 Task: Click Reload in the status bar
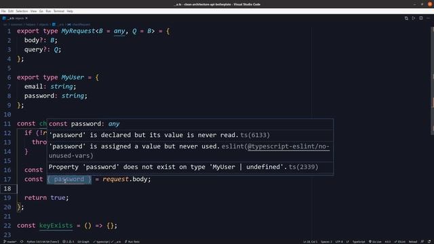(413, 241)
